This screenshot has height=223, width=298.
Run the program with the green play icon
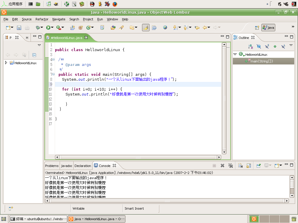click(x=48, y=28)
